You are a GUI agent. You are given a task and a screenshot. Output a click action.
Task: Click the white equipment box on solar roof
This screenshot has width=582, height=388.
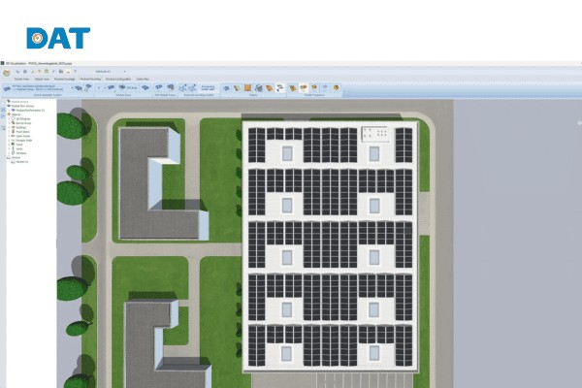[x=374, y=134]
